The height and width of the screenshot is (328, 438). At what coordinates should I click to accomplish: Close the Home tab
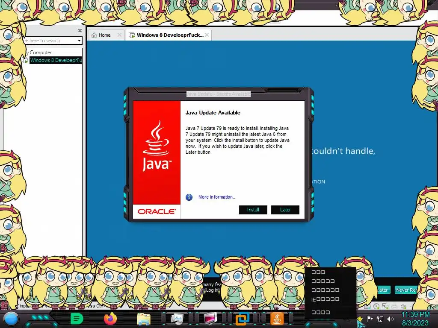point(120,35)
